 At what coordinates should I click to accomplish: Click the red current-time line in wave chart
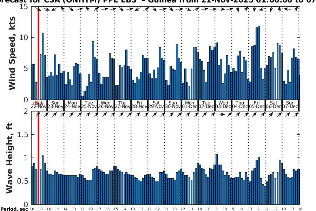(x=38, y=158)
